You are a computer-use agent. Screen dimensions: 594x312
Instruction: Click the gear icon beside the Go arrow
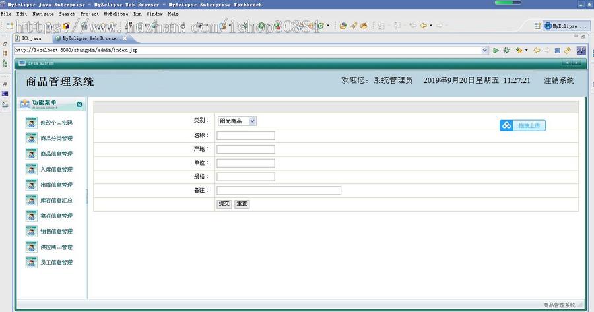pyautogui.click(x=506, y=50)
